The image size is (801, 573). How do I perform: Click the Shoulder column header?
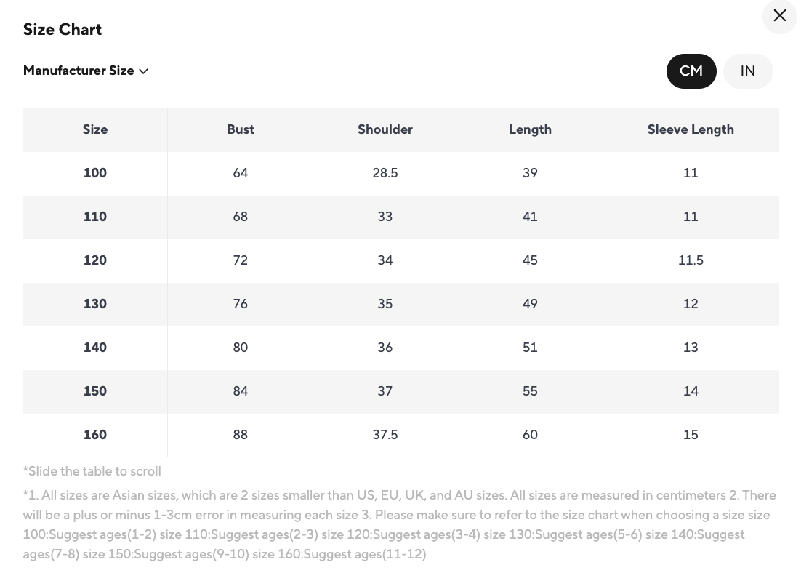[x=385, y=129]
